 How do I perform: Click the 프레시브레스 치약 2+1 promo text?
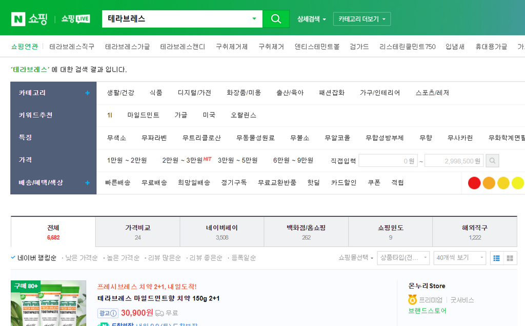(147, 287)
